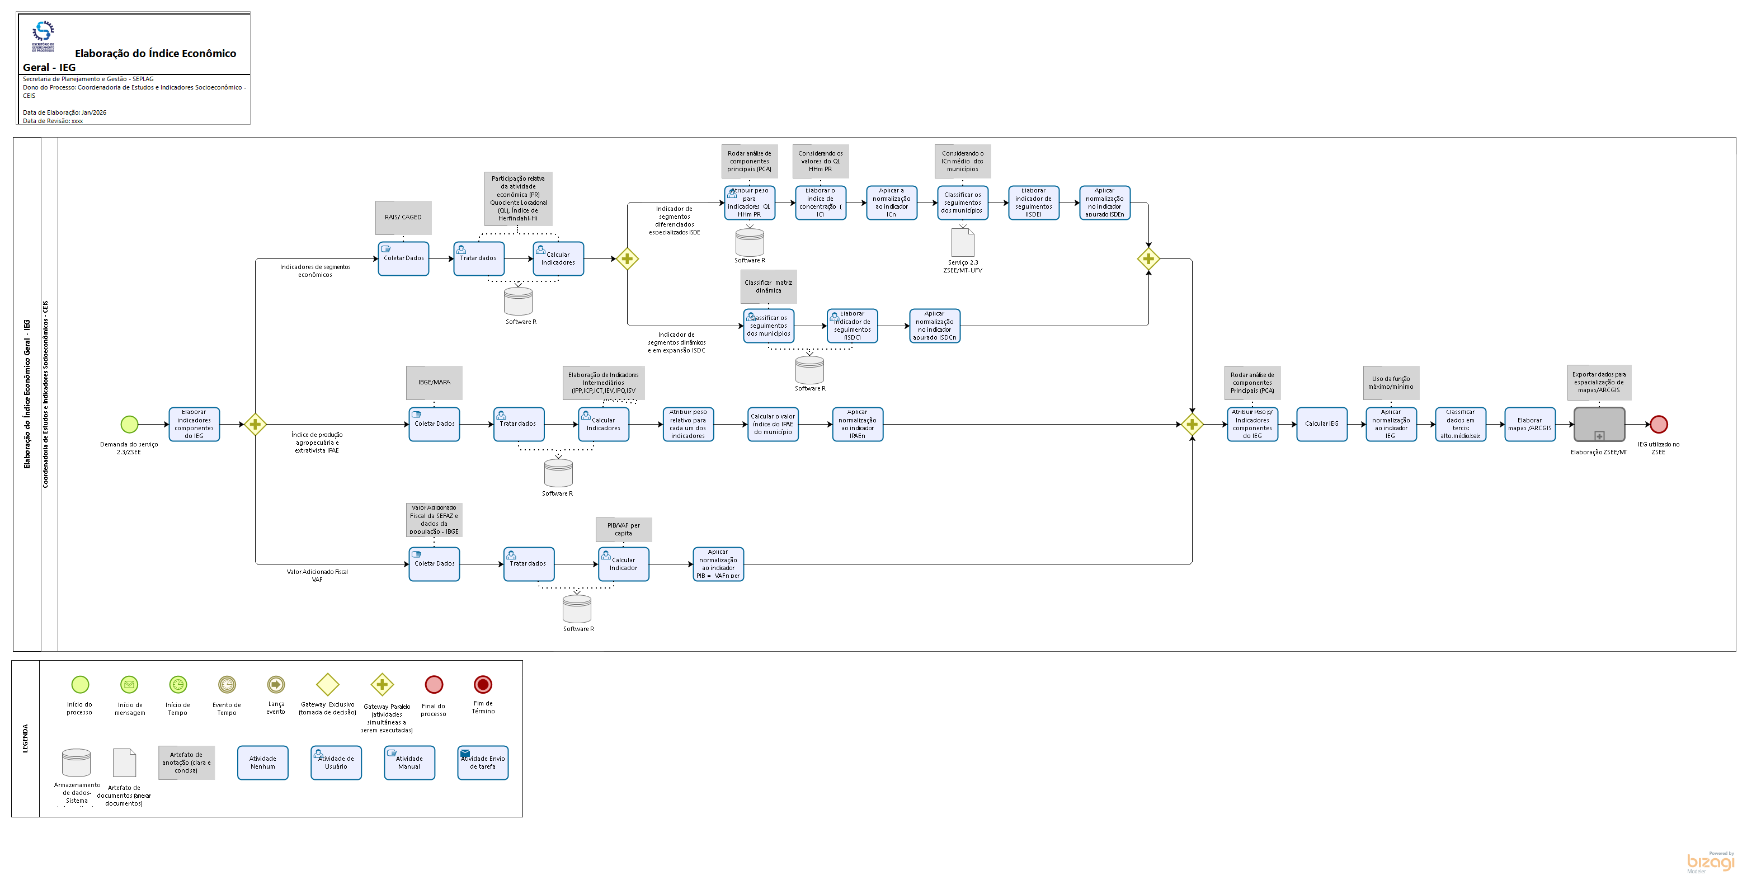Select the 'Calcular o valor índice do IPAE' task
This screenshot has height=880, width=1747.
tap(773, 424)
